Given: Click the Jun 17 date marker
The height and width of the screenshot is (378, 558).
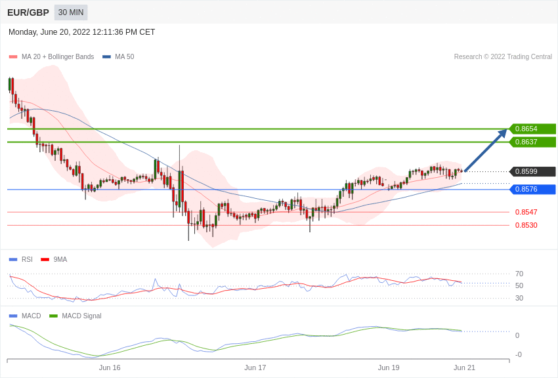Looking at the screenshot, I should 255,367.
